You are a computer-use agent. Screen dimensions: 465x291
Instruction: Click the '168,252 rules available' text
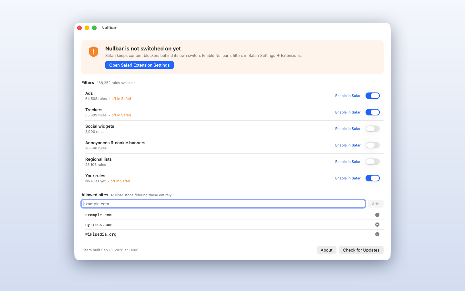coord(116,83)
